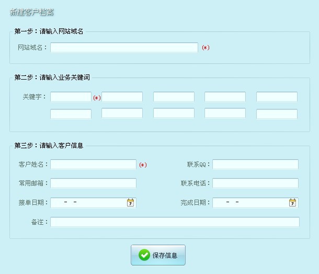Click the 保存信息 save button
Screen dimensions: 319x274
(158, 255)
